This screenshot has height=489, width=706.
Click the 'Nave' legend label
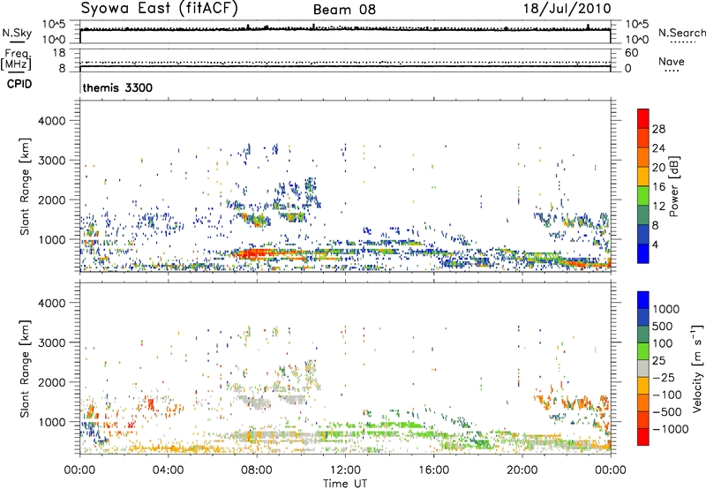pyautogui.click(x=672, y=61)
